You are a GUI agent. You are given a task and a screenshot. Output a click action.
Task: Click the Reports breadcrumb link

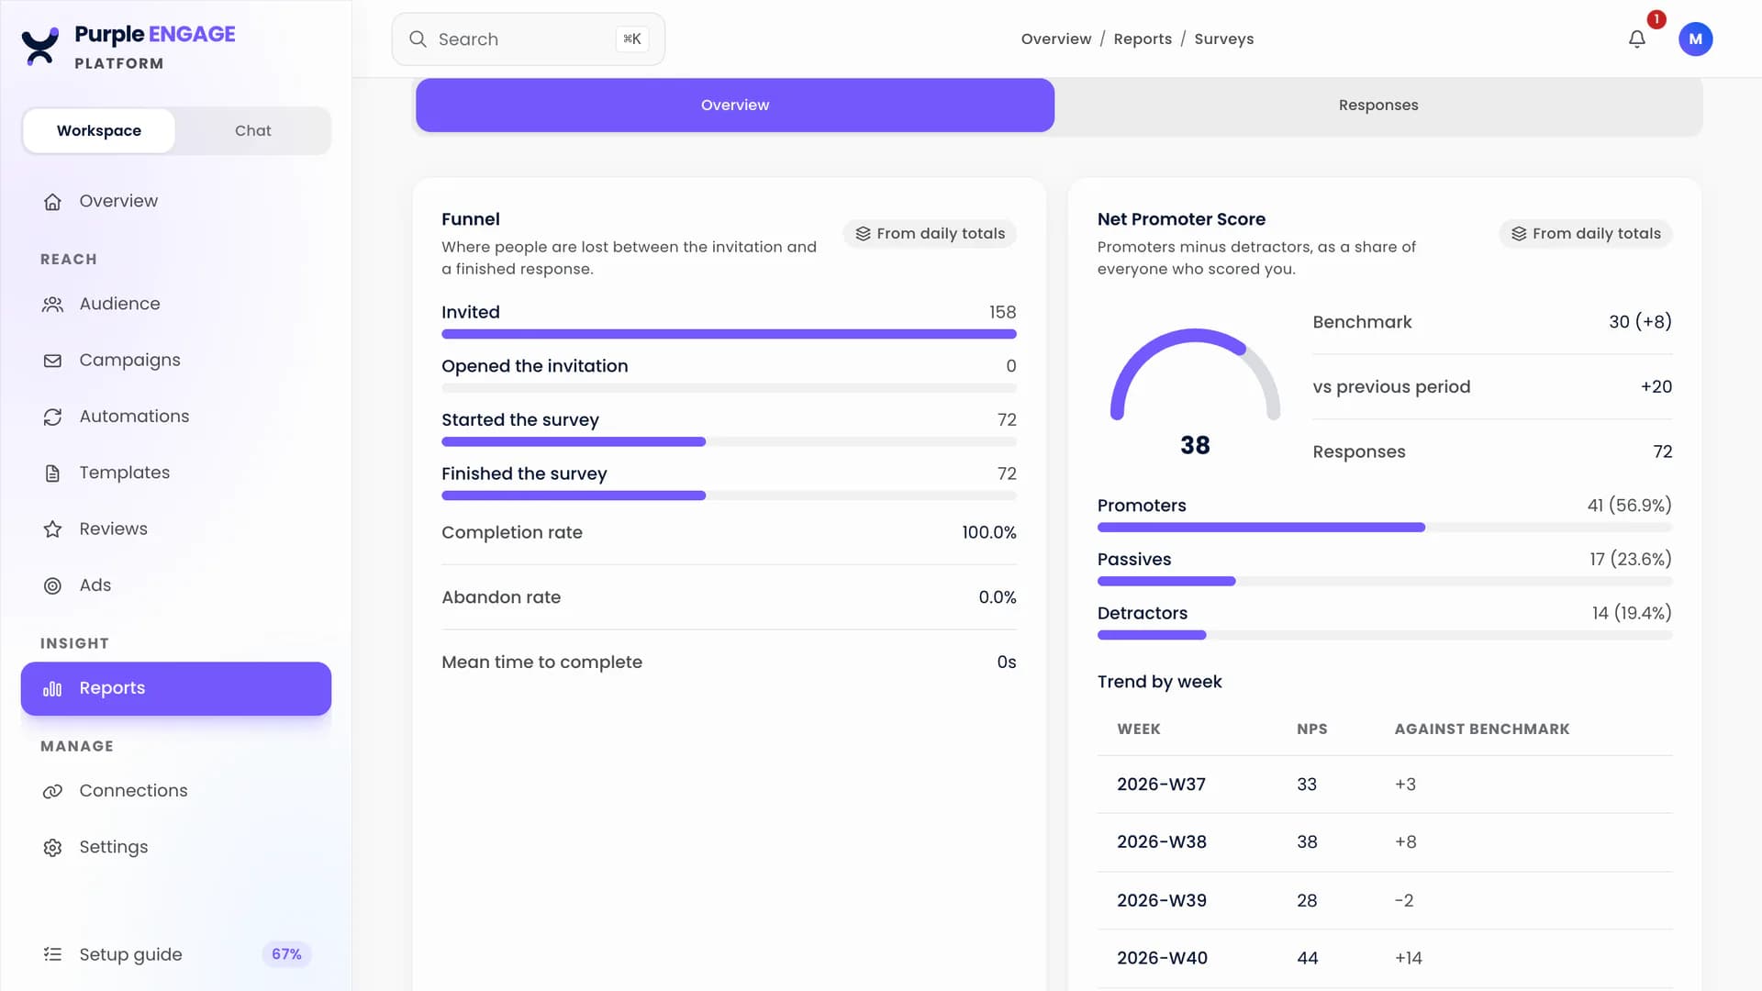pos(1143,39)
